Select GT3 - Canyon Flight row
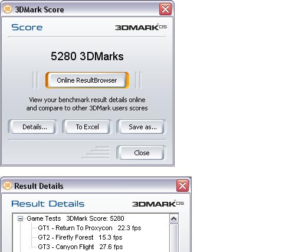Viewport: 302px width, 252px height. tap(80, 247)
